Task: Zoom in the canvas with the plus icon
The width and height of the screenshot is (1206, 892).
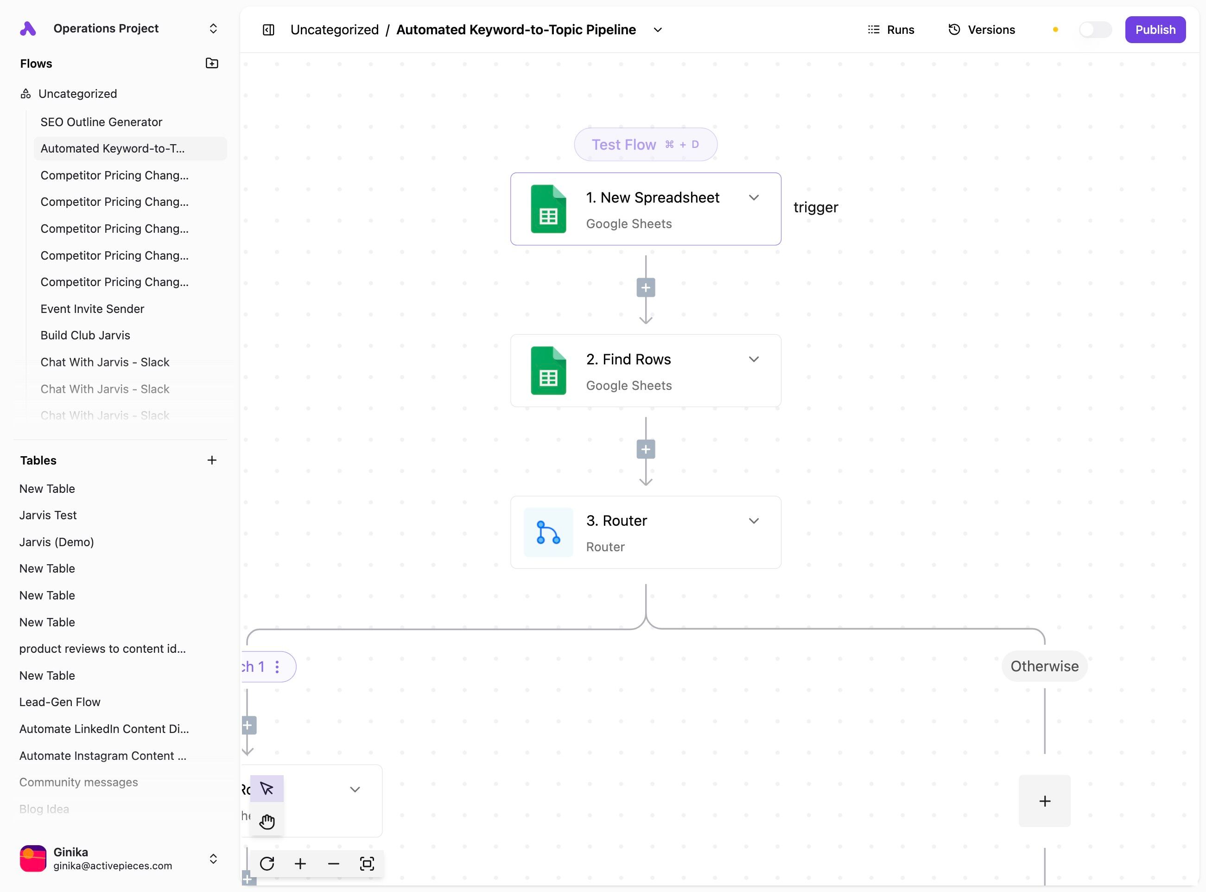Action: (300, 864)
